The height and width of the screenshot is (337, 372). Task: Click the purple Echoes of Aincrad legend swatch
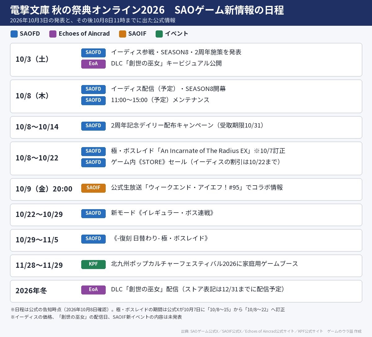[x=53, y=34]
